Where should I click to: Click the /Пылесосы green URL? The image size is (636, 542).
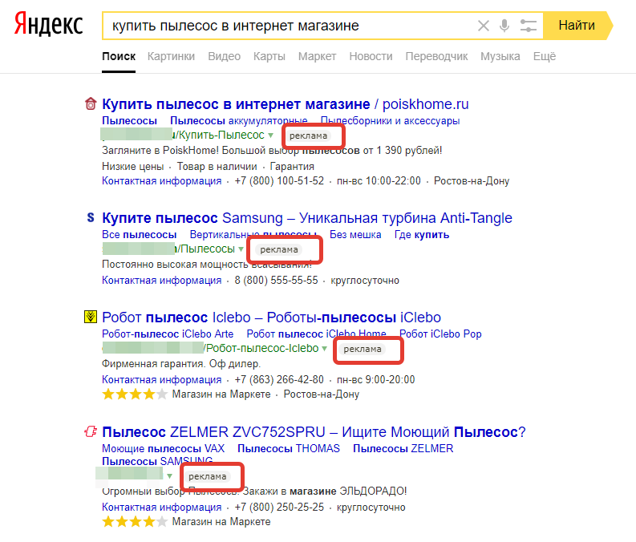pos(205,249)
